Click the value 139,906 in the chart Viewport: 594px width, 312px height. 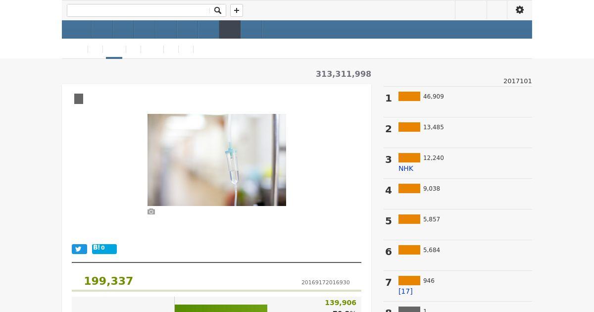click(x=341, y=303)
